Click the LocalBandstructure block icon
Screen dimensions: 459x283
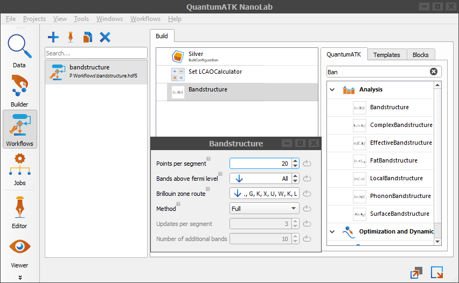359,179
